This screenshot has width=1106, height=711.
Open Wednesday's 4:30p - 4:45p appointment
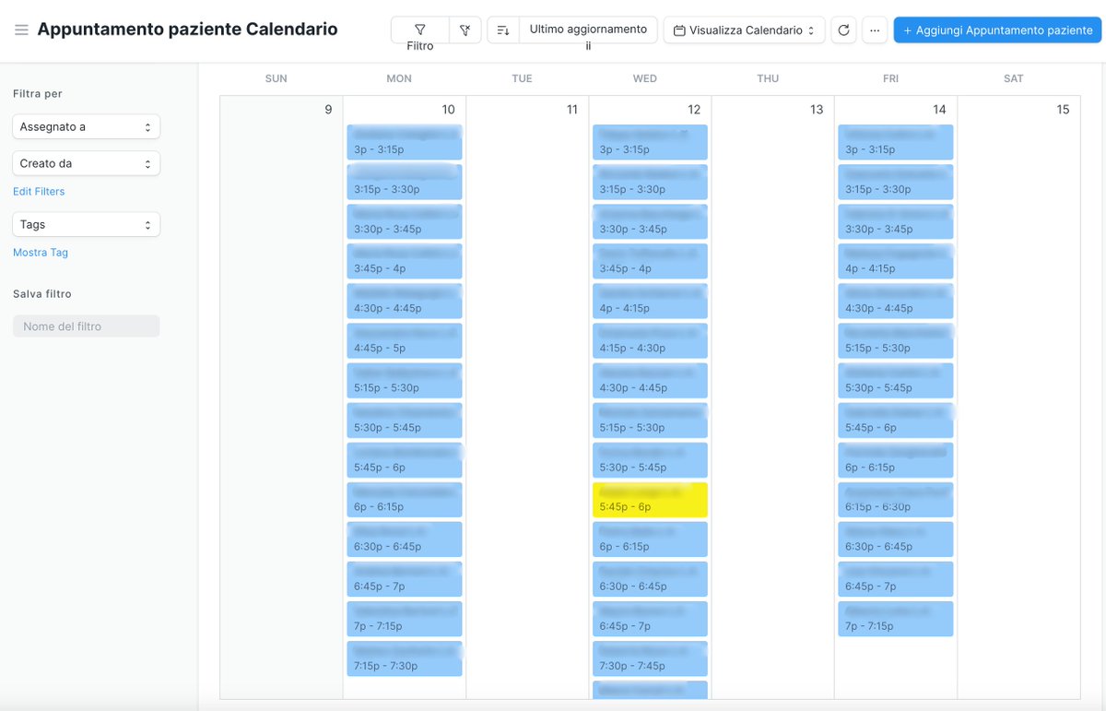pos(650,380)
